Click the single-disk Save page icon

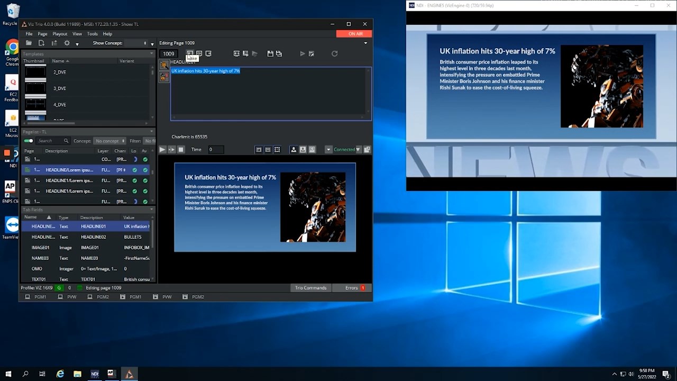tap(270, 53)
